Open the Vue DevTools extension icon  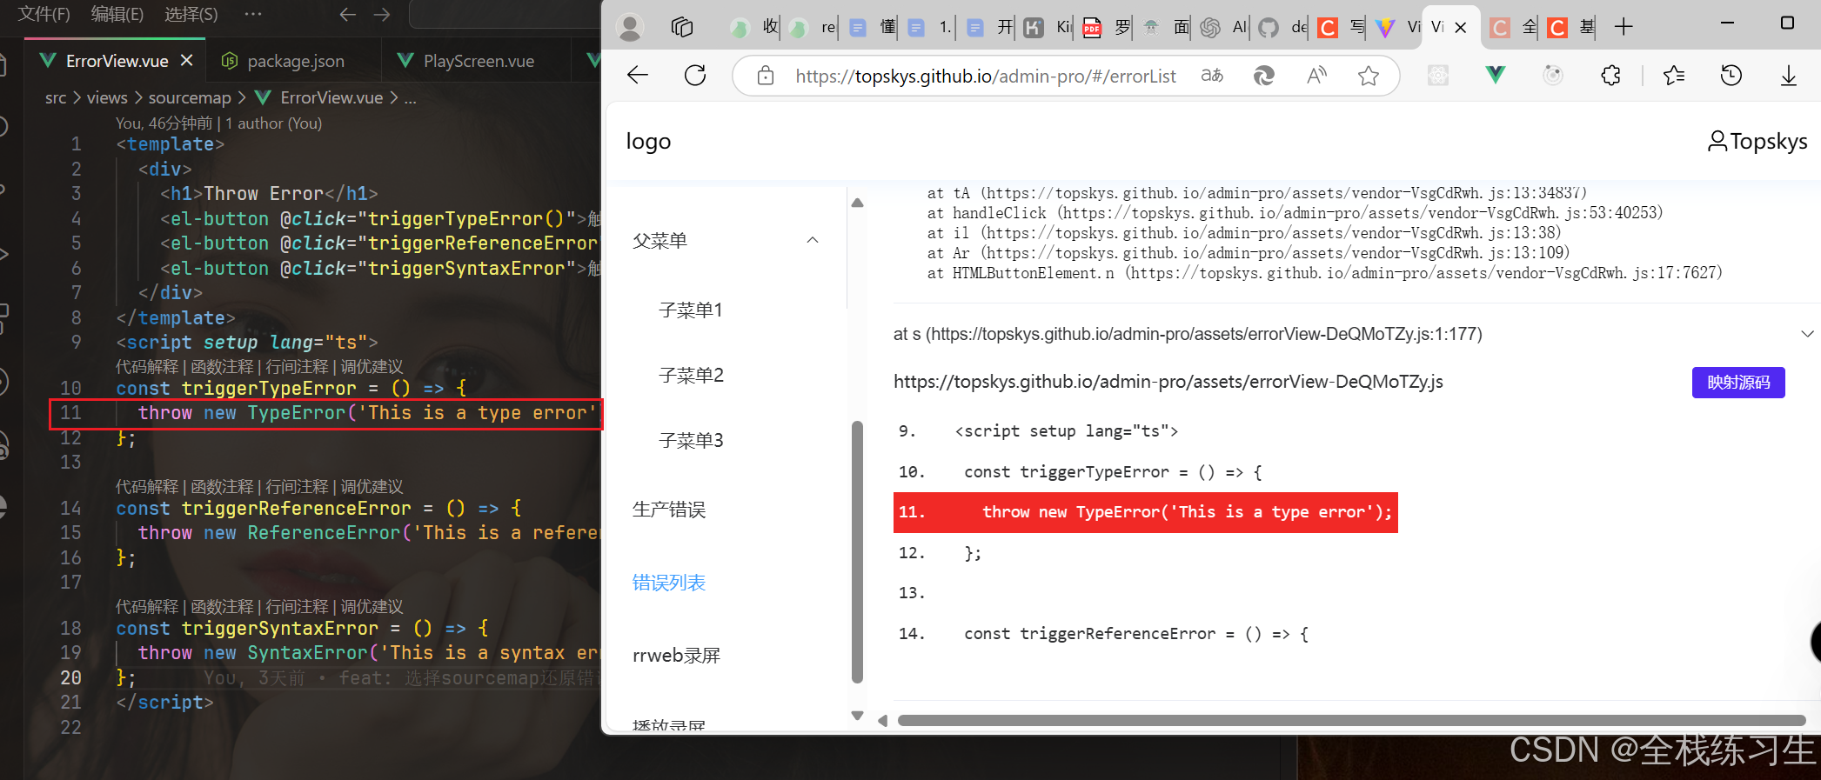[x=1496, y=76]
